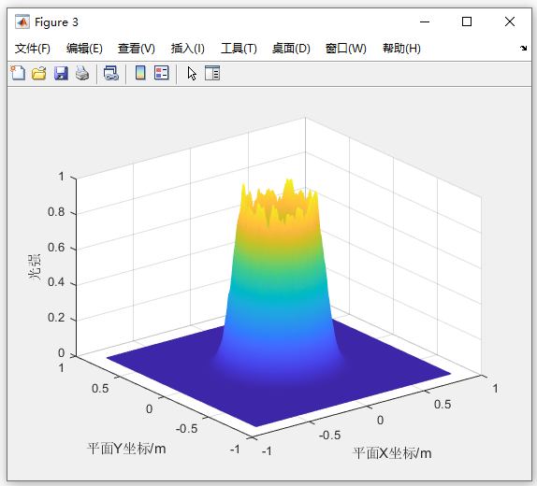This screenshot has width=537, height=486.
Task: Open the 帮助(H) menu
Action: pyautogui.click(x=401, y=49)
